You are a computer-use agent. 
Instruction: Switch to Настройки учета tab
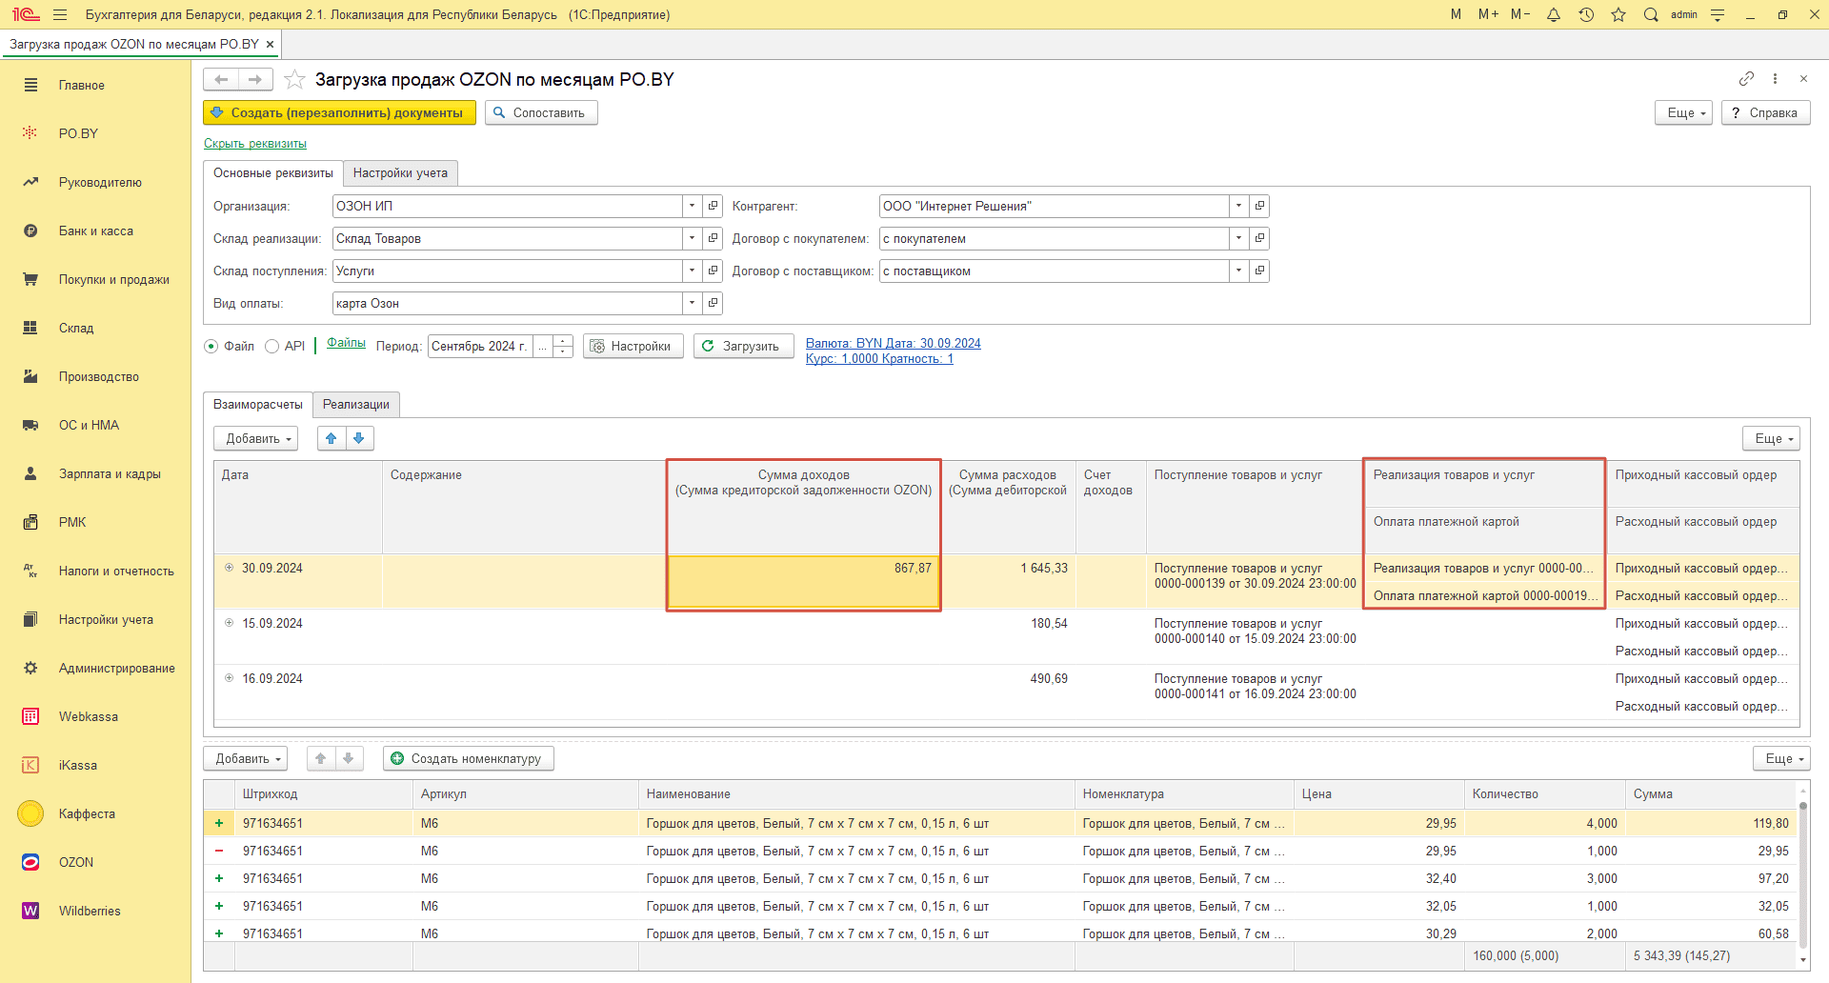click(x=400, y=172)
